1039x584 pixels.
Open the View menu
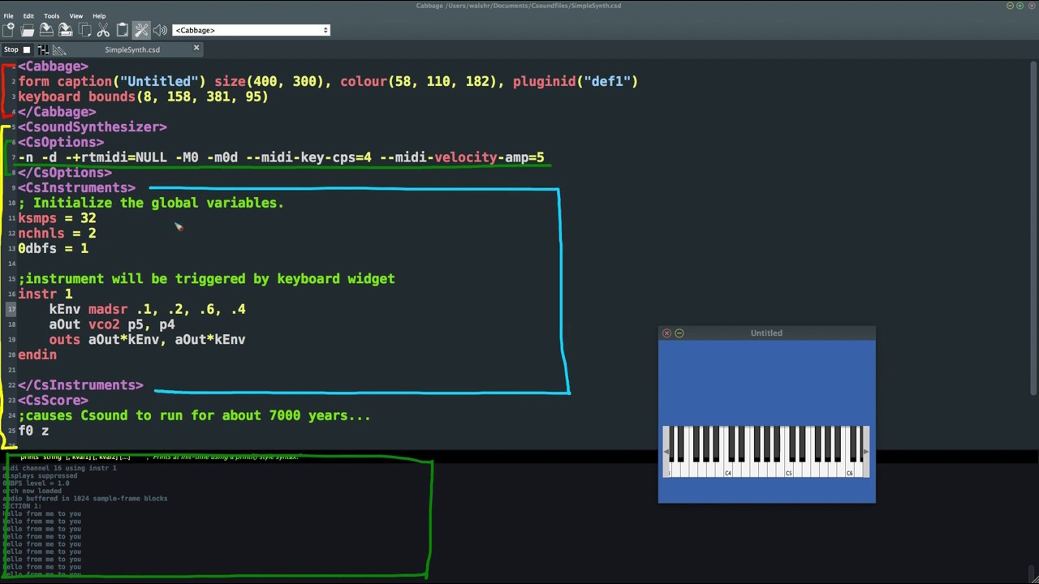[x=75, y=15]
